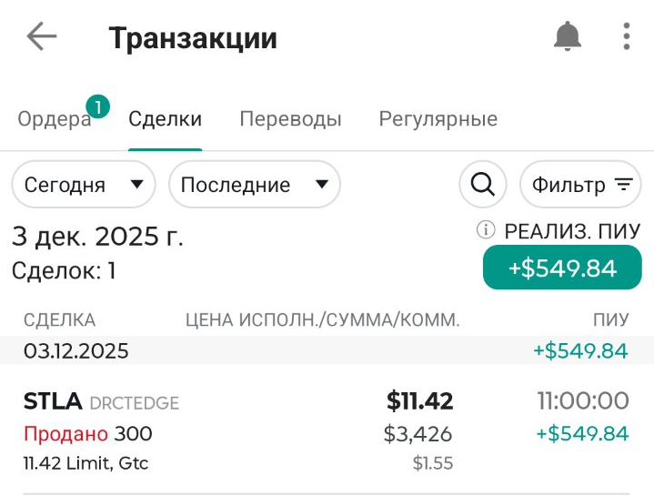Open notifications bell icon
This screenshot has height=496, width=654.
coord(568,37)
